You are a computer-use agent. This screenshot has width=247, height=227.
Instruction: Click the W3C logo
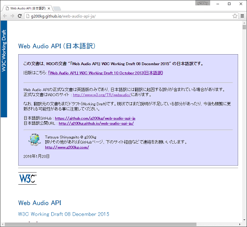click(28, 178)
